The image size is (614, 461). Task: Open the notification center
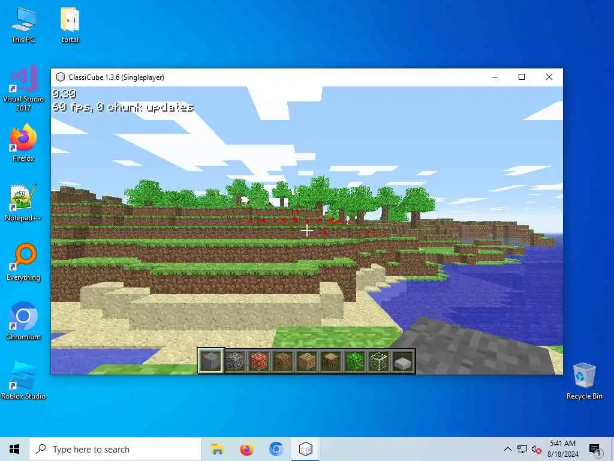click(x=594, y=449)
